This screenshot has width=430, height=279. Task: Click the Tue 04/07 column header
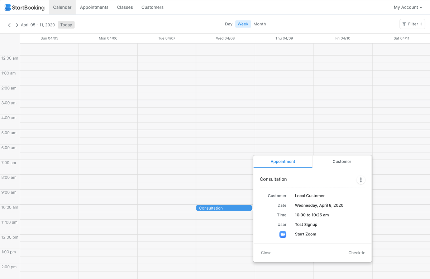tap(167, 38)
